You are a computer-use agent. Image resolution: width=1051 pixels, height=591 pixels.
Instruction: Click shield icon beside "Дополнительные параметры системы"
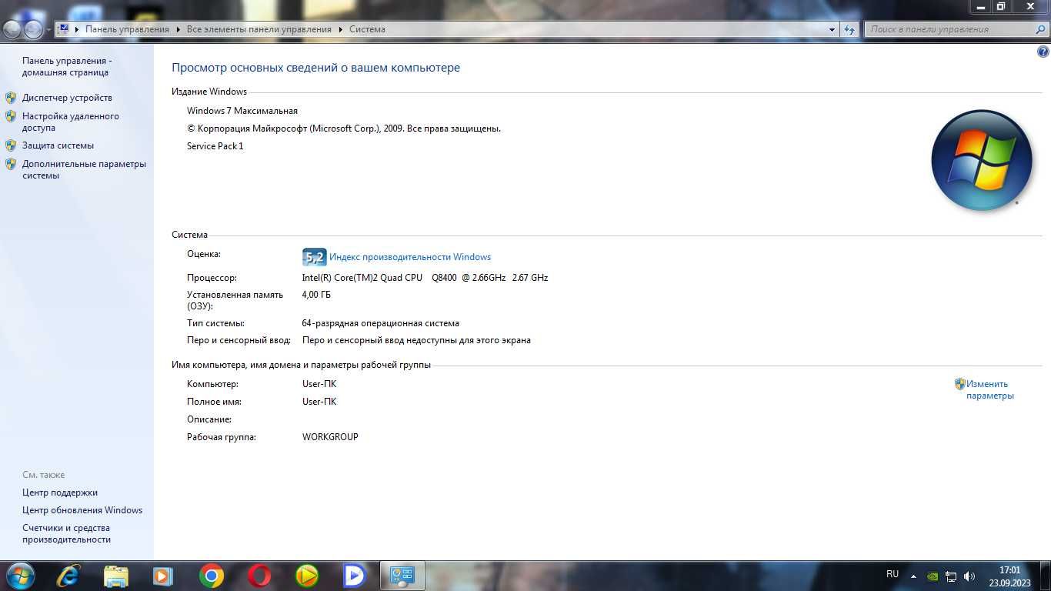tap(11, 164)
